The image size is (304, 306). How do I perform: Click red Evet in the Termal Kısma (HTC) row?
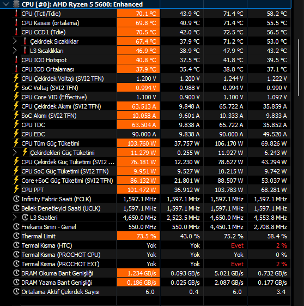click(x=237, y=245)
